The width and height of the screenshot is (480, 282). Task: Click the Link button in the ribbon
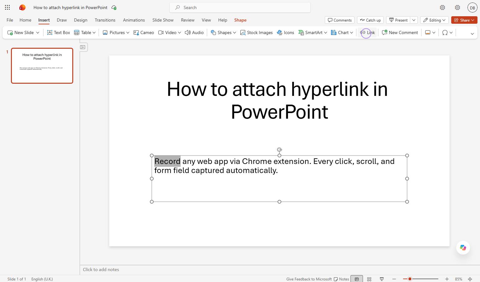click(367, 32)
